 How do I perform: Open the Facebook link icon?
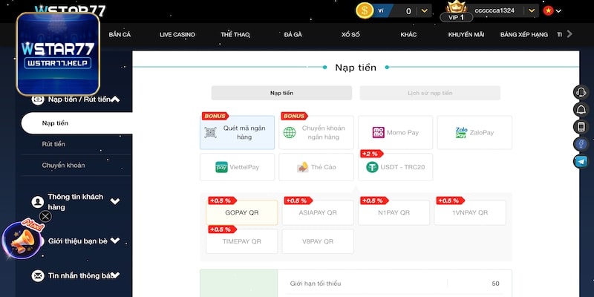(x=581, y=144)
